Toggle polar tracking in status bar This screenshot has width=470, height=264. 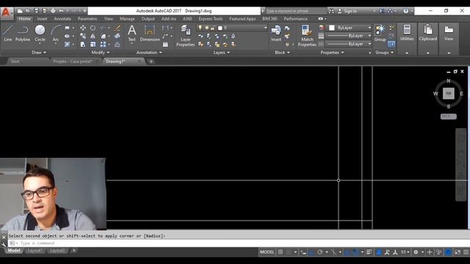point(320,252)
